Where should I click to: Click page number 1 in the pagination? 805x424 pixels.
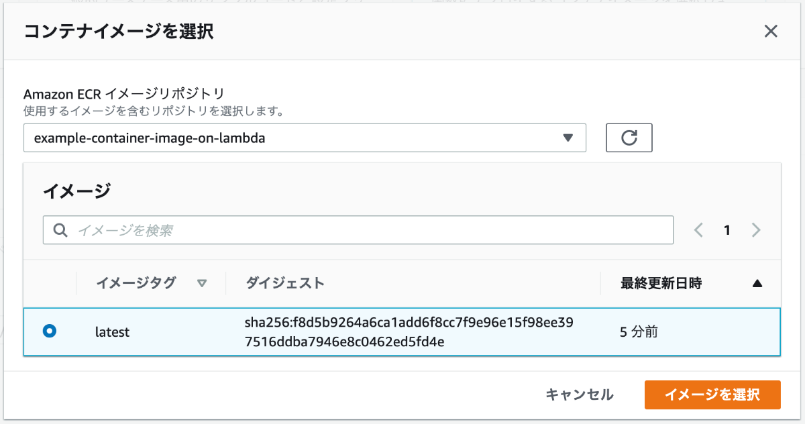point(727,230)
